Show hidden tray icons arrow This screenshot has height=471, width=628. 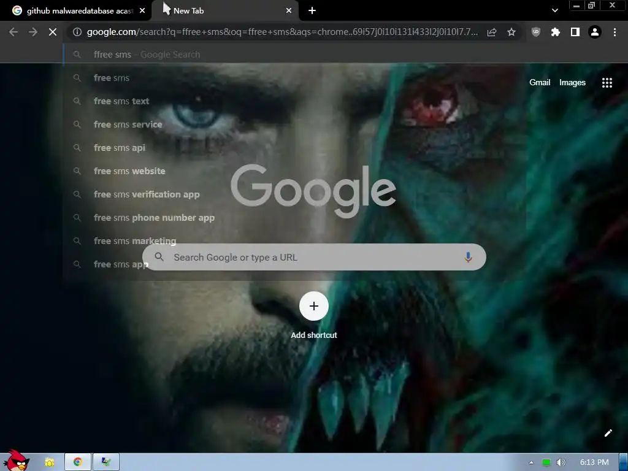coord(531,462)
